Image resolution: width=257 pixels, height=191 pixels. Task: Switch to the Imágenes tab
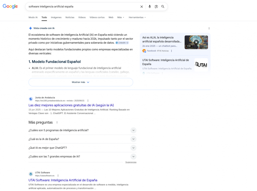pyautogui.click(x=56, y=17)
